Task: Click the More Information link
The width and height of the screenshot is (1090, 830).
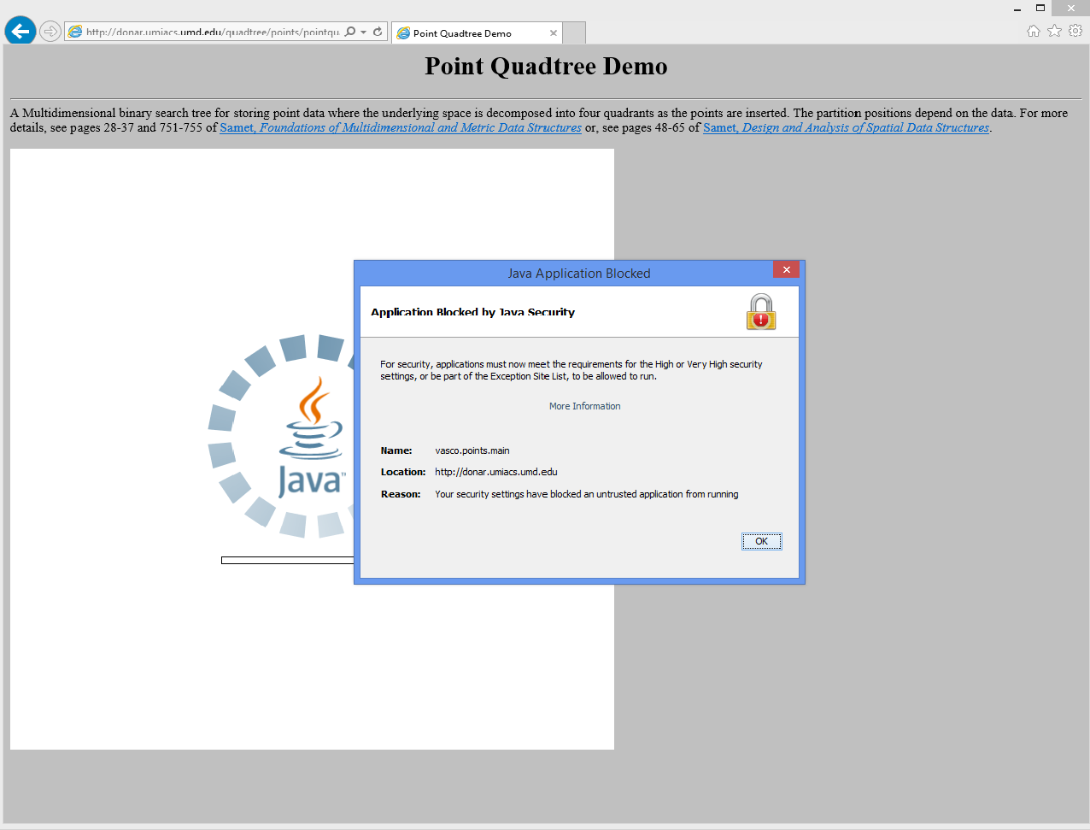Action: tap(585, 406)
